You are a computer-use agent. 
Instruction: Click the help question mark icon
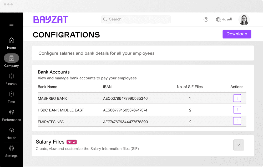tap(206, 19)
